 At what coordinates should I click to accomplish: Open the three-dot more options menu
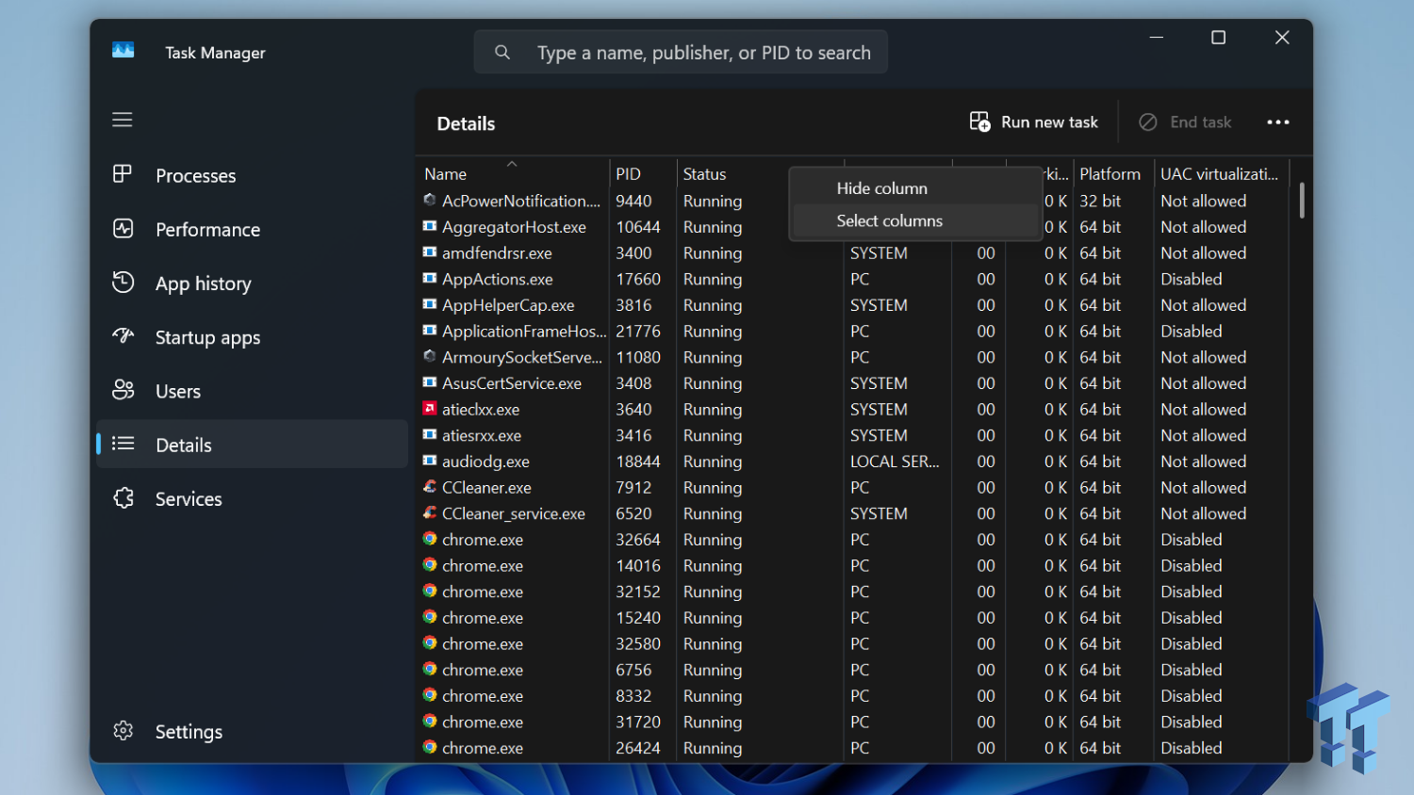pyautogui.click(x=1277, y=122)
